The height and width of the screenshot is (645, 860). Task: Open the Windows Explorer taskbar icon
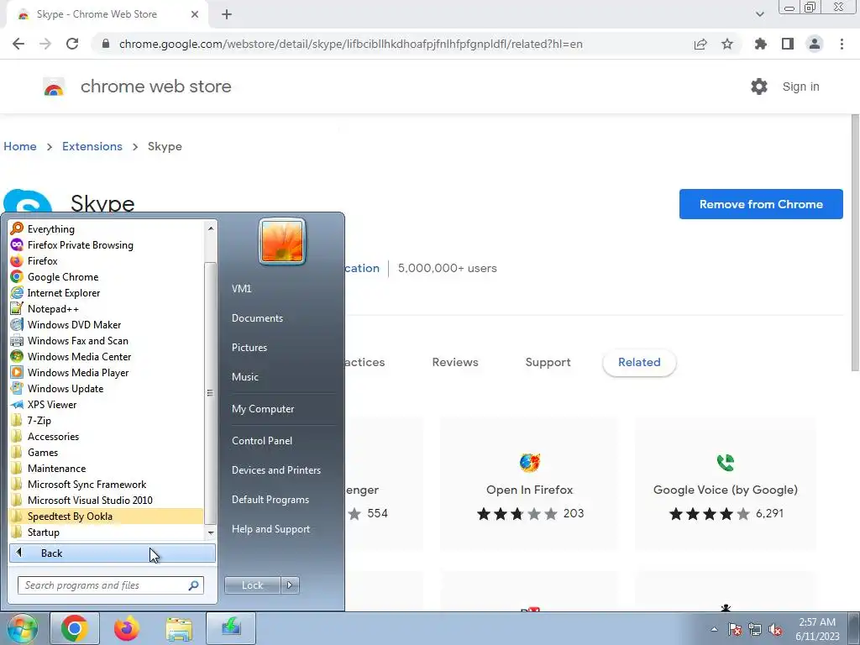pyautogui.click(x=179, y=628)
